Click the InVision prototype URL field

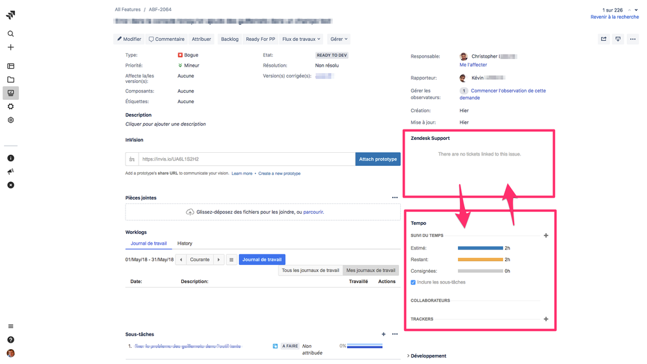(x=247, y=159)
